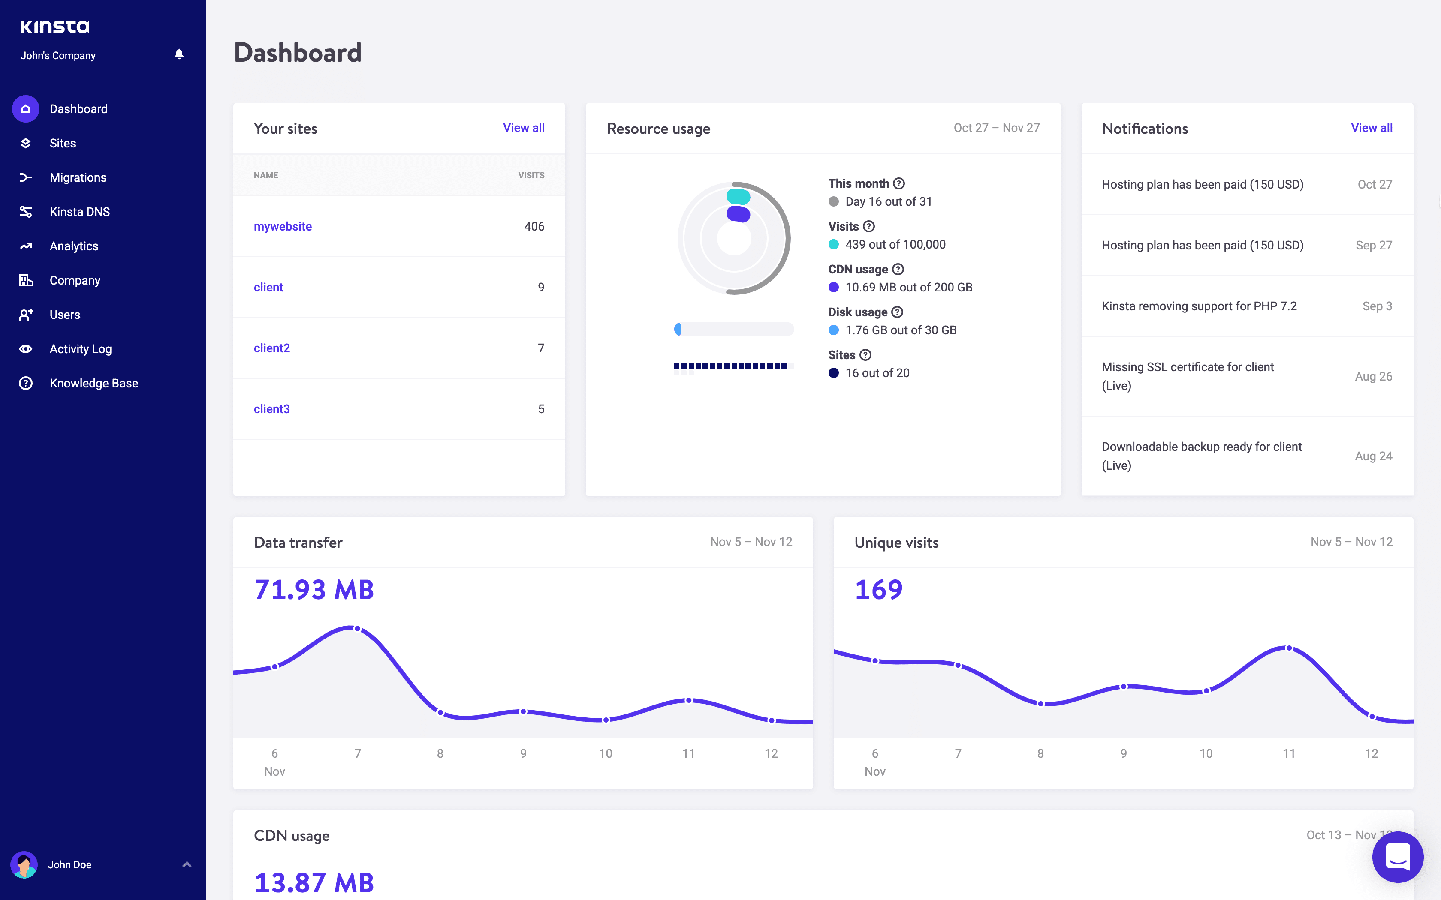Viewport: 1441px width, 900px height.
Task: Click View all in Your sites
Action: click(x=523, y=128)
